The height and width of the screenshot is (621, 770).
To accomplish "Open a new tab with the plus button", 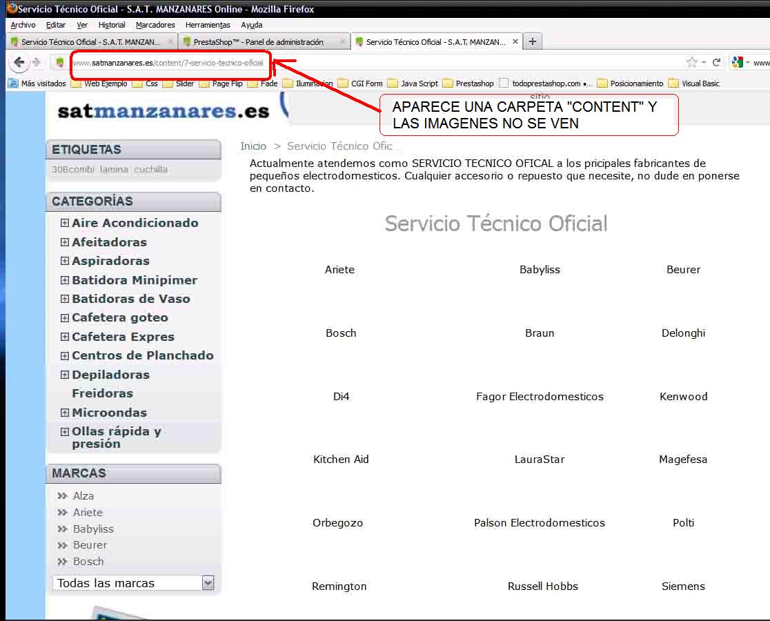I will 532,41.
